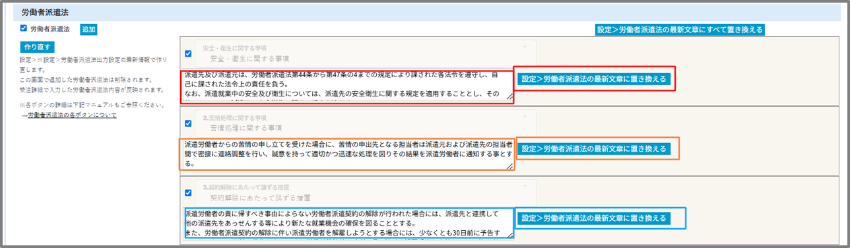Replace 契約解除 text with latest wording button
The height and width of the screenshot is (248, 850).
coord(594,218)
